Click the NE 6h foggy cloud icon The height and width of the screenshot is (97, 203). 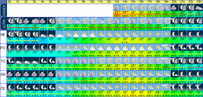(60, 34)
